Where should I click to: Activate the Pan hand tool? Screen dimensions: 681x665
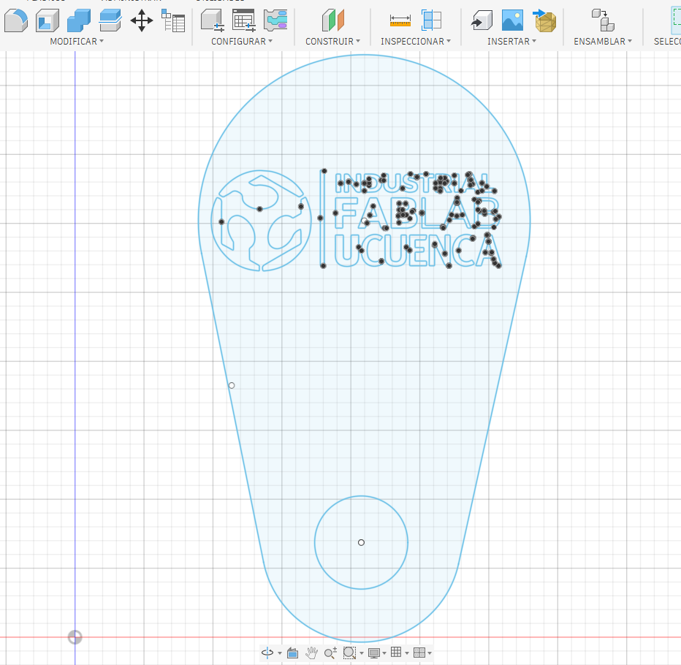(x=311, y=653)
